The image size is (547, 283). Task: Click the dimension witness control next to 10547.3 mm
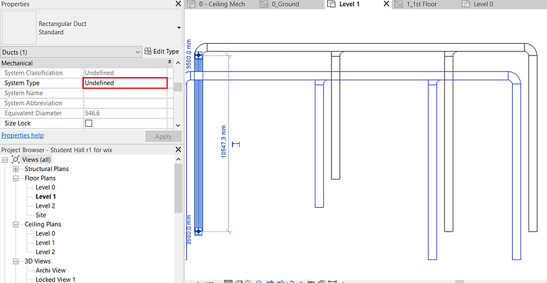[x=236, y=144]
